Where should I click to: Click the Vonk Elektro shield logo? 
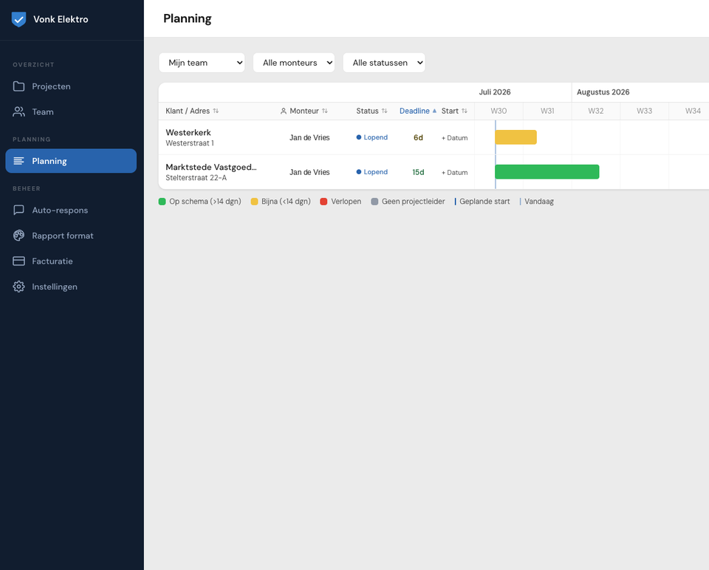pos(18,19)
